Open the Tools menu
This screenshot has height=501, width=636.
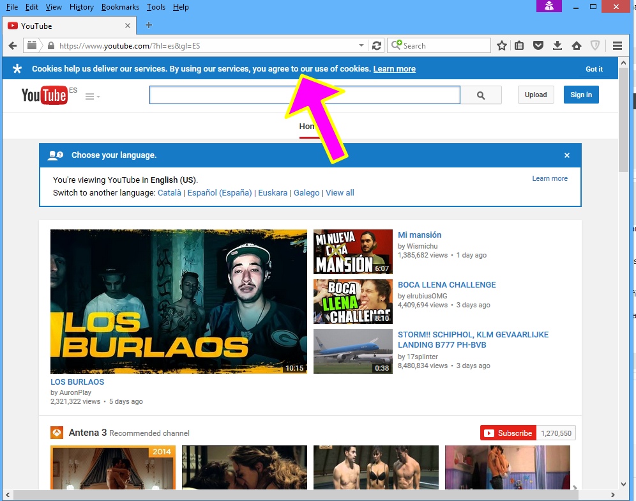[x=156, y=7]
